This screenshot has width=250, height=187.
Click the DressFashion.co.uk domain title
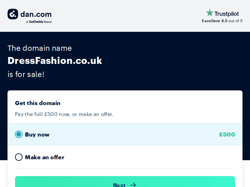(x=55, y=60)
